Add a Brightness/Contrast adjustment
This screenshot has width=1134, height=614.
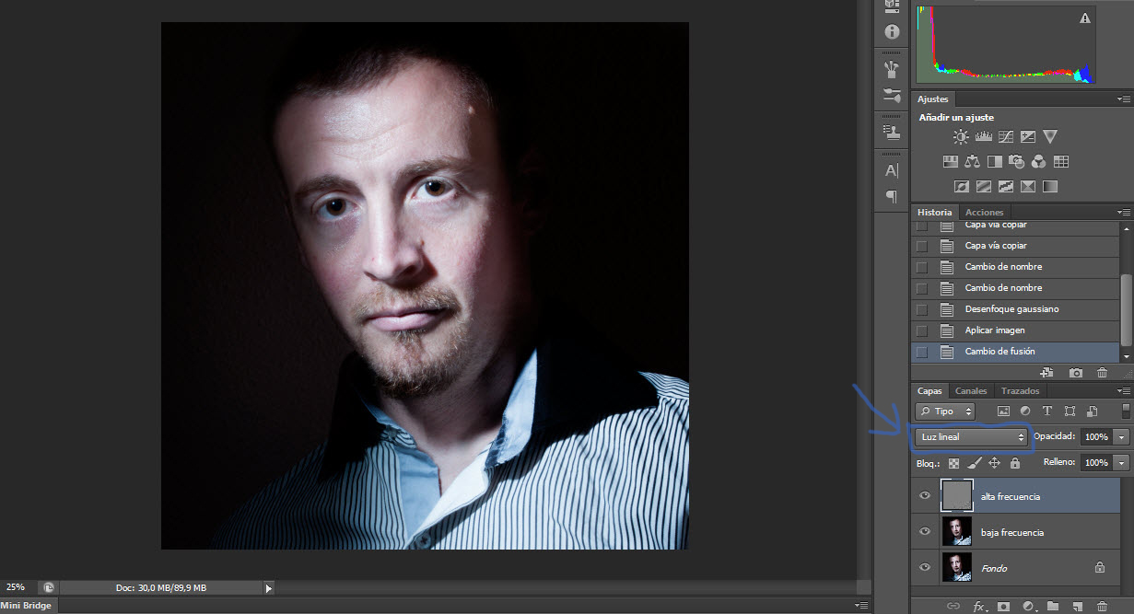pos(961,136)
